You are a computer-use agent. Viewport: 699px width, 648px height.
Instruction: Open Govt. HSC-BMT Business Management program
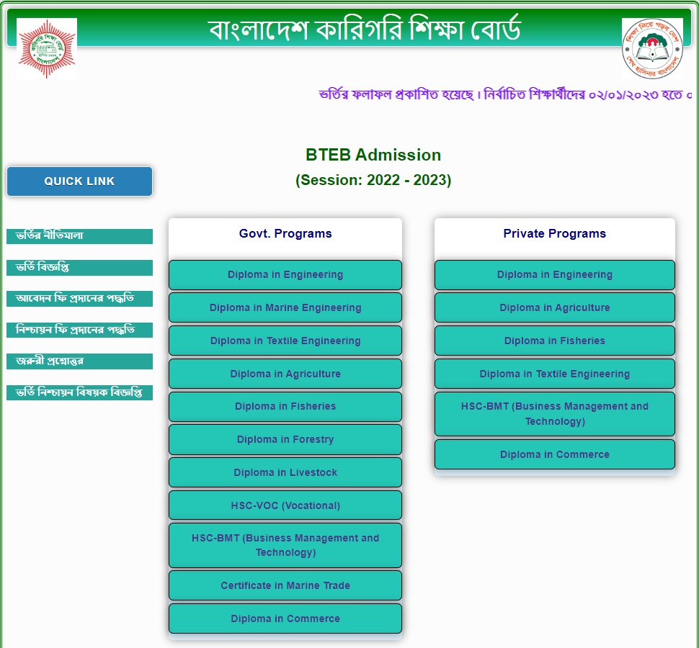coord(285,546)
